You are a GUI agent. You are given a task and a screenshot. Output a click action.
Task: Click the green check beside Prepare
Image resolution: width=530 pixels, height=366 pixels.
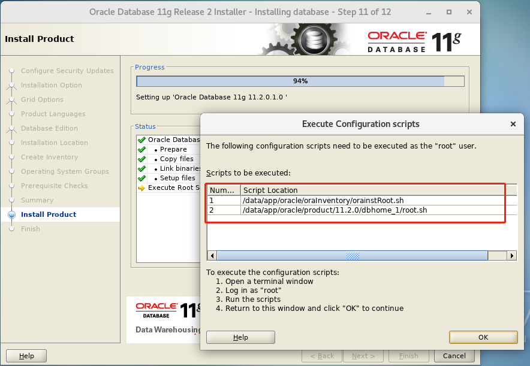141,149
